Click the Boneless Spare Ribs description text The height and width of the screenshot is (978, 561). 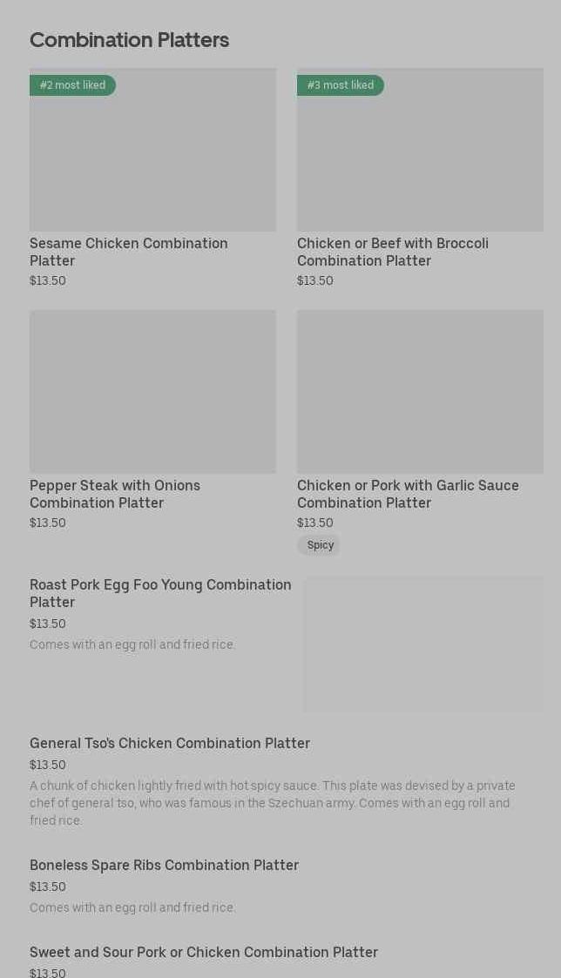tap(132, 907)
